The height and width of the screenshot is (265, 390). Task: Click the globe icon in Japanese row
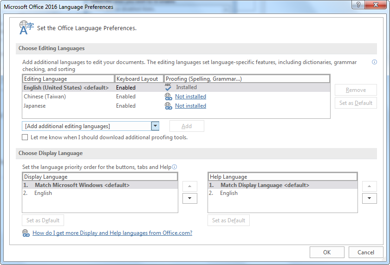coord(169,106)
